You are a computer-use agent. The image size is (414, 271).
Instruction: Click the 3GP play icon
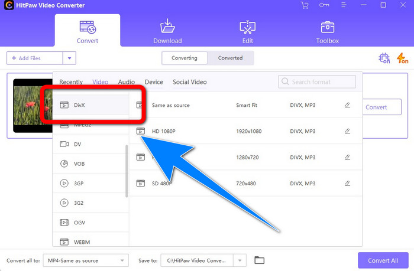point(64,183)
